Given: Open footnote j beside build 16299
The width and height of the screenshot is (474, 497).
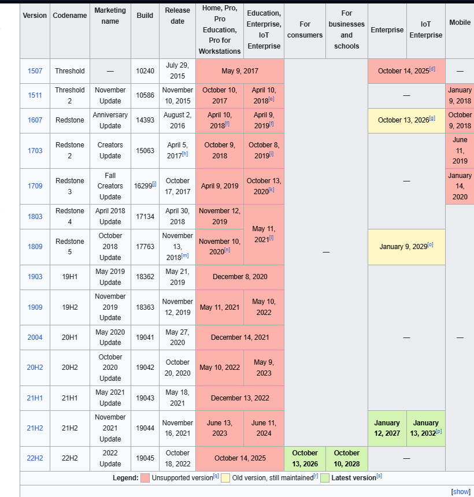Looking at the screenshot, I should (x=154, y=184).
